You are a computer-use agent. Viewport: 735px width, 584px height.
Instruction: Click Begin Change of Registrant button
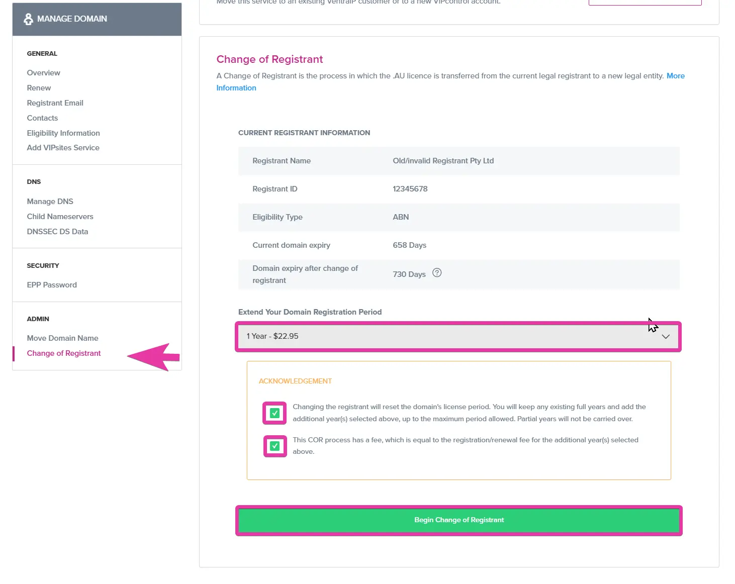tap(458, 520)
